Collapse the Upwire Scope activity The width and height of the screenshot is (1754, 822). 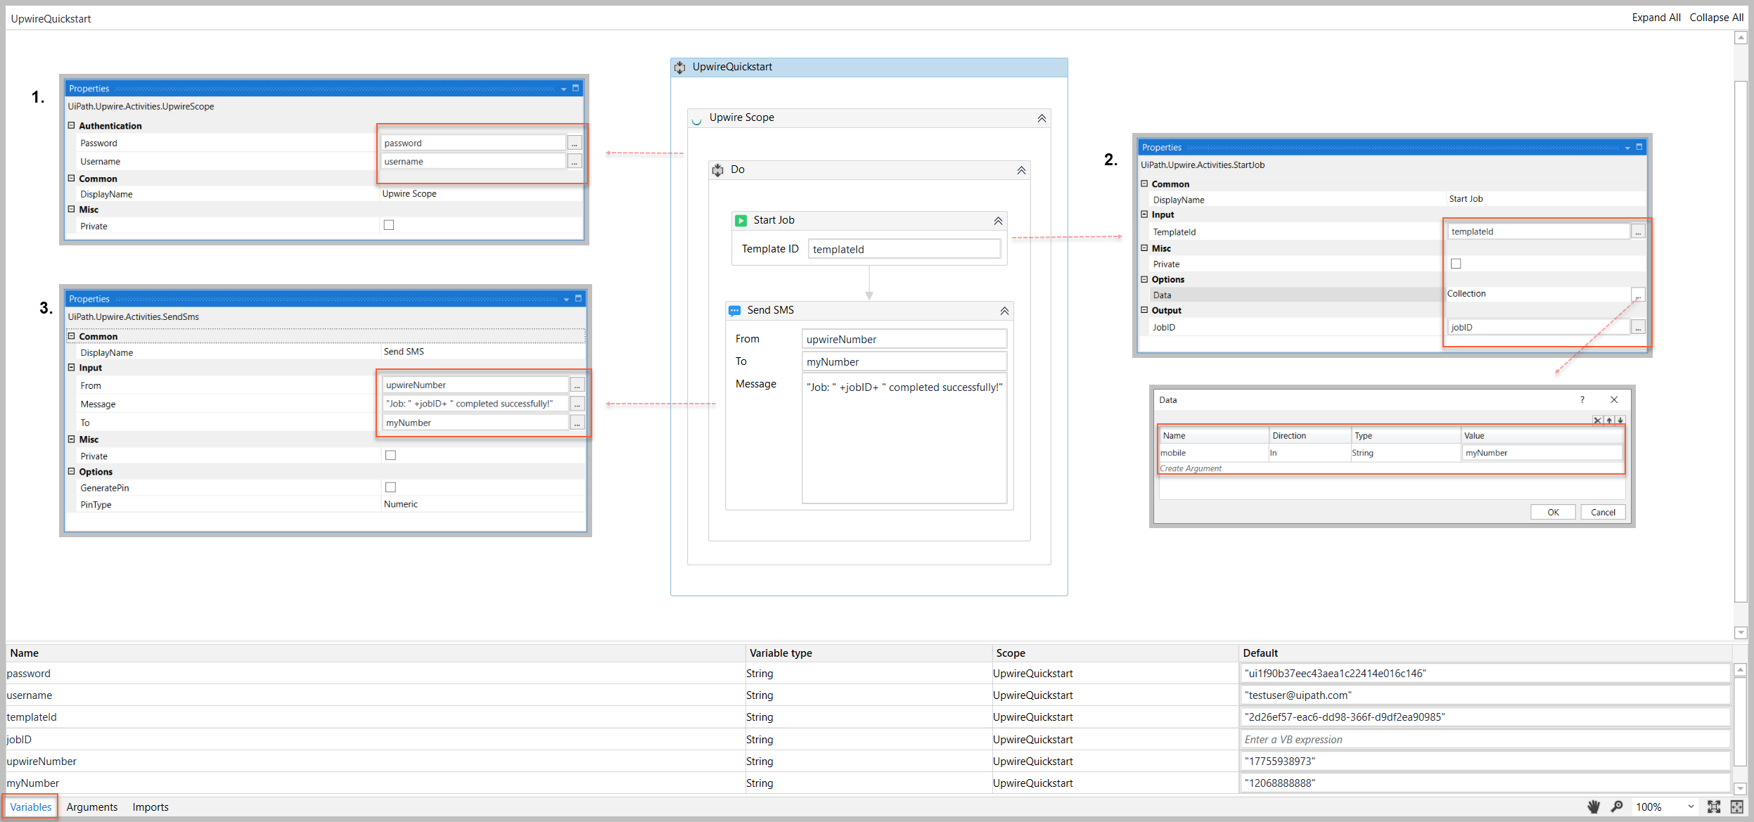coord(1042,118)
